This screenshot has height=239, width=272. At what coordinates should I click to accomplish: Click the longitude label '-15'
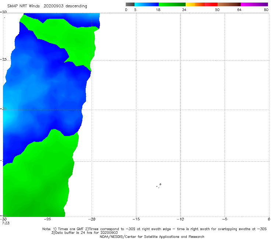[x=136, y=219]
